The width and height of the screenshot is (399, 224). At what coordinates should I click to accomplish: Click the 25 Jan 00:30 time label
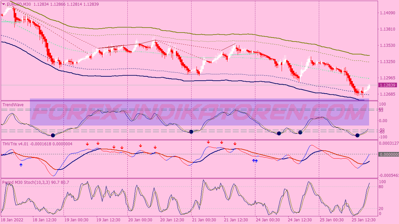(332, 220)
